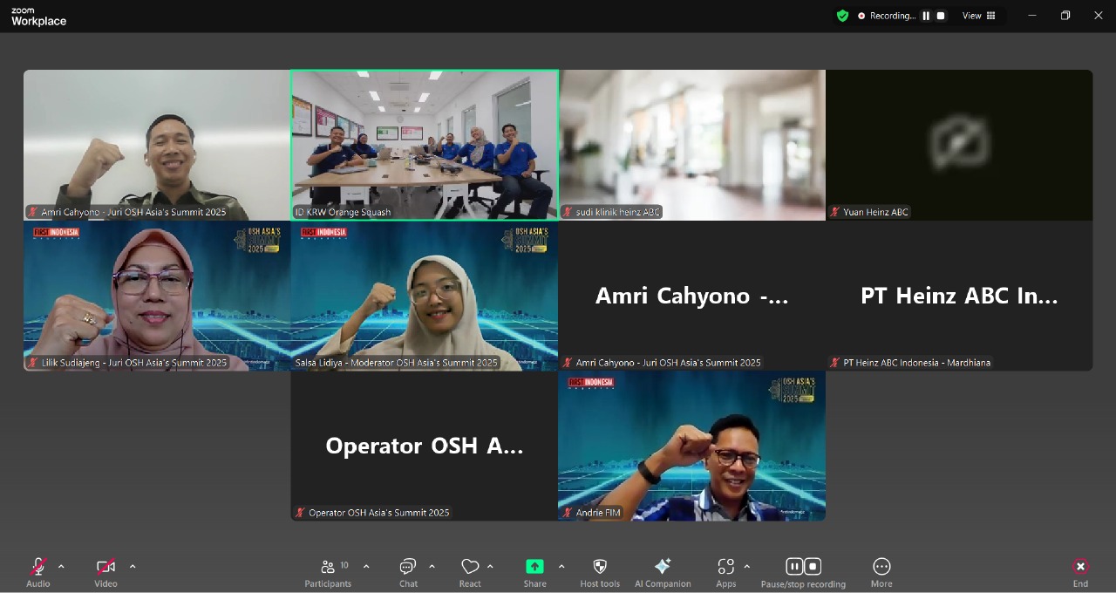This screenshot has width=1116, height=593.
Task: Restore down the Zoom window
Action: coord(1065,16)
